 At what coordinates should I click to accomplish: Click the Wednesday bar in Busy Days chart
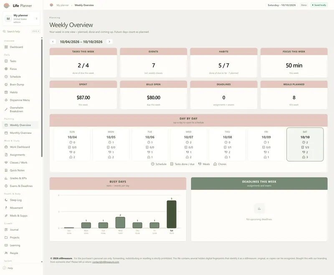(120, 223)
